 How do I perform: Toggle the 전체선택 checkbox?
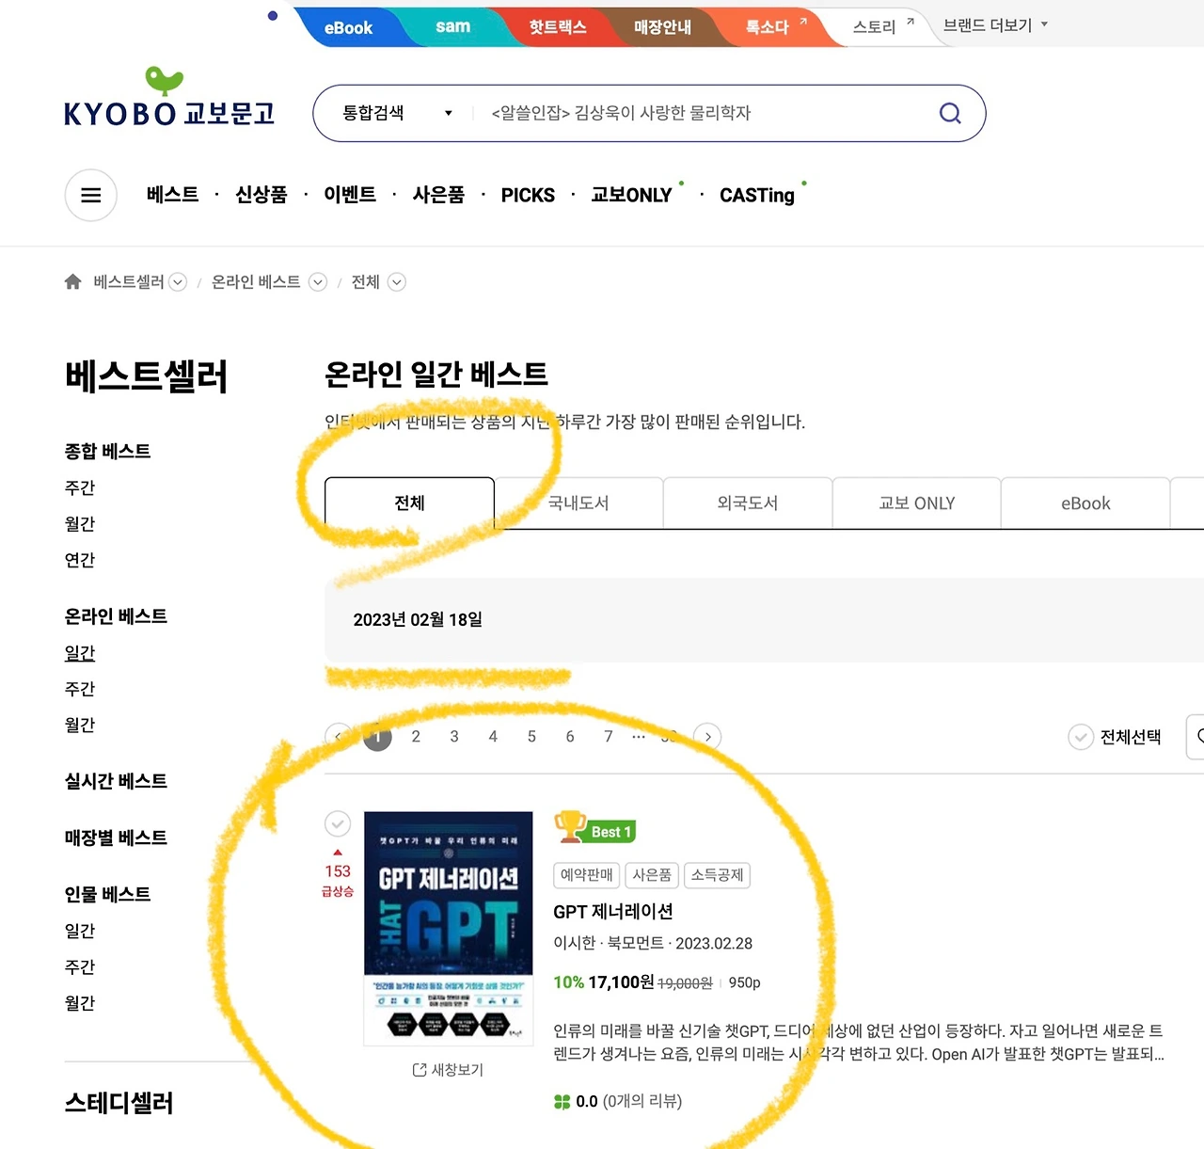point(1081,737)
